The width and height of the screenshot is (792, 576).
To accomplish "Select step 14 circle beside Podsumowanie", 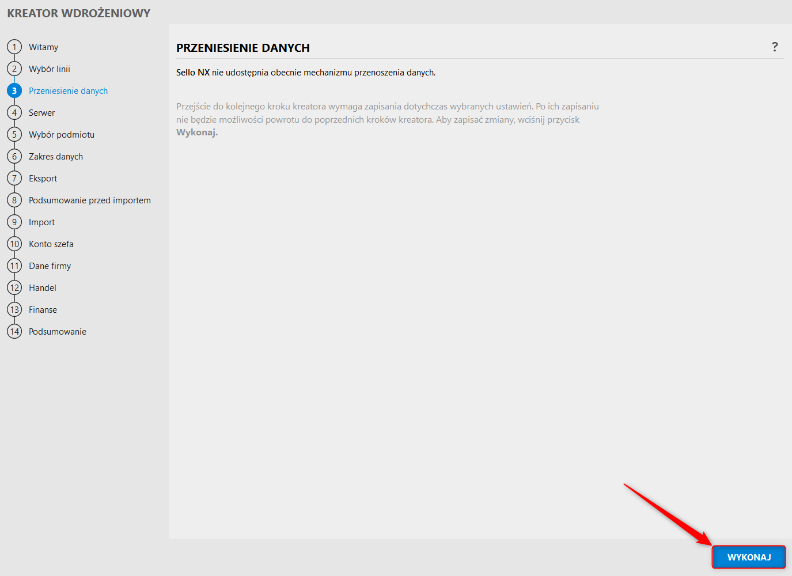I will click(14, 331).
